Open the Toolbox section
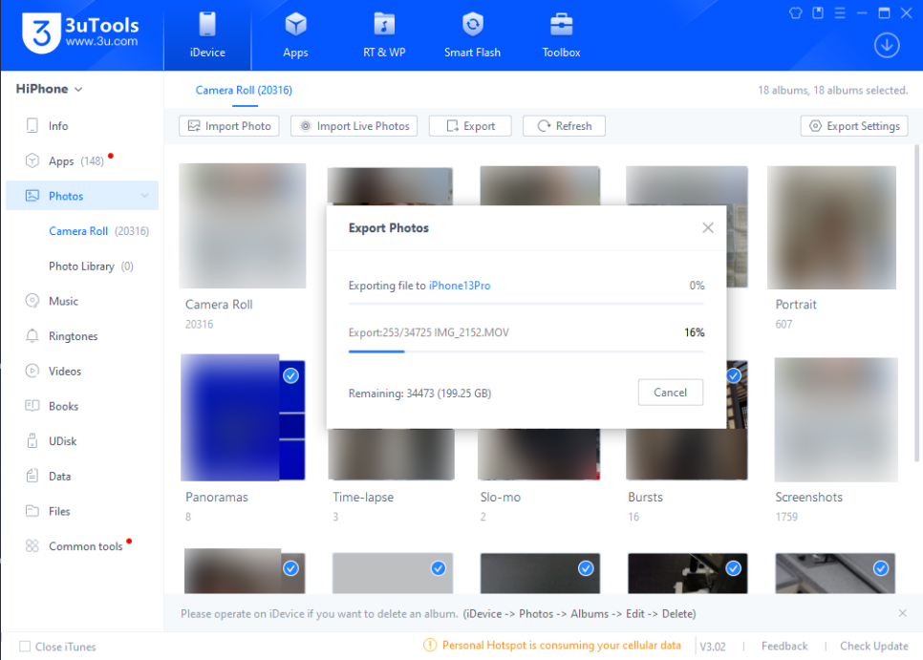923x660 pixels. pyautogui.click(x=561, y=36)
